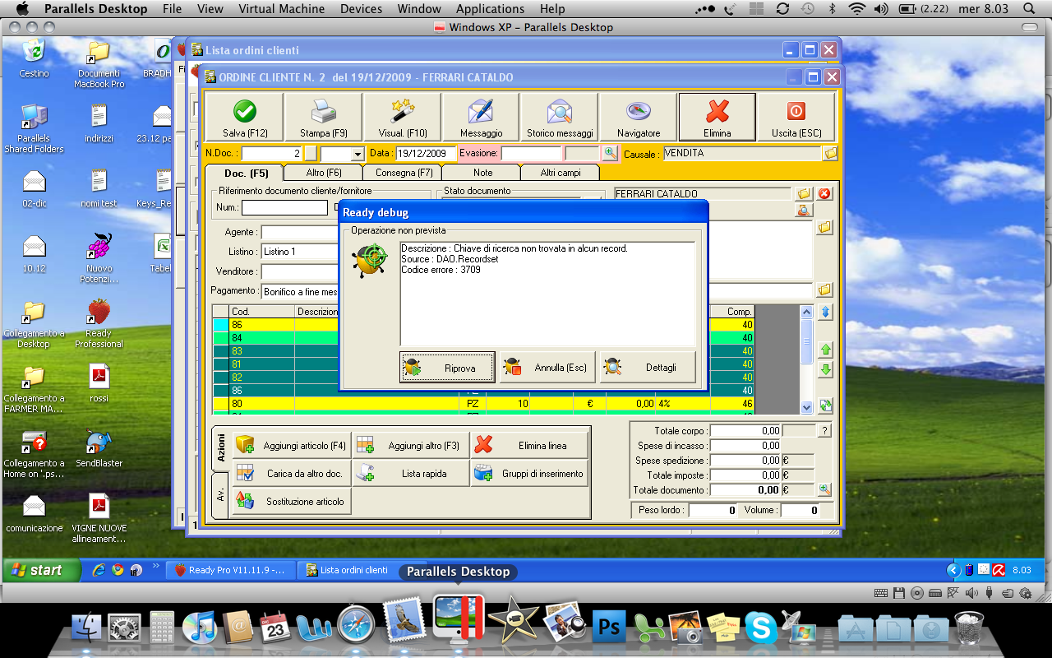
Task: Click the Salva (F12) save button
Action: pos(245,117)
